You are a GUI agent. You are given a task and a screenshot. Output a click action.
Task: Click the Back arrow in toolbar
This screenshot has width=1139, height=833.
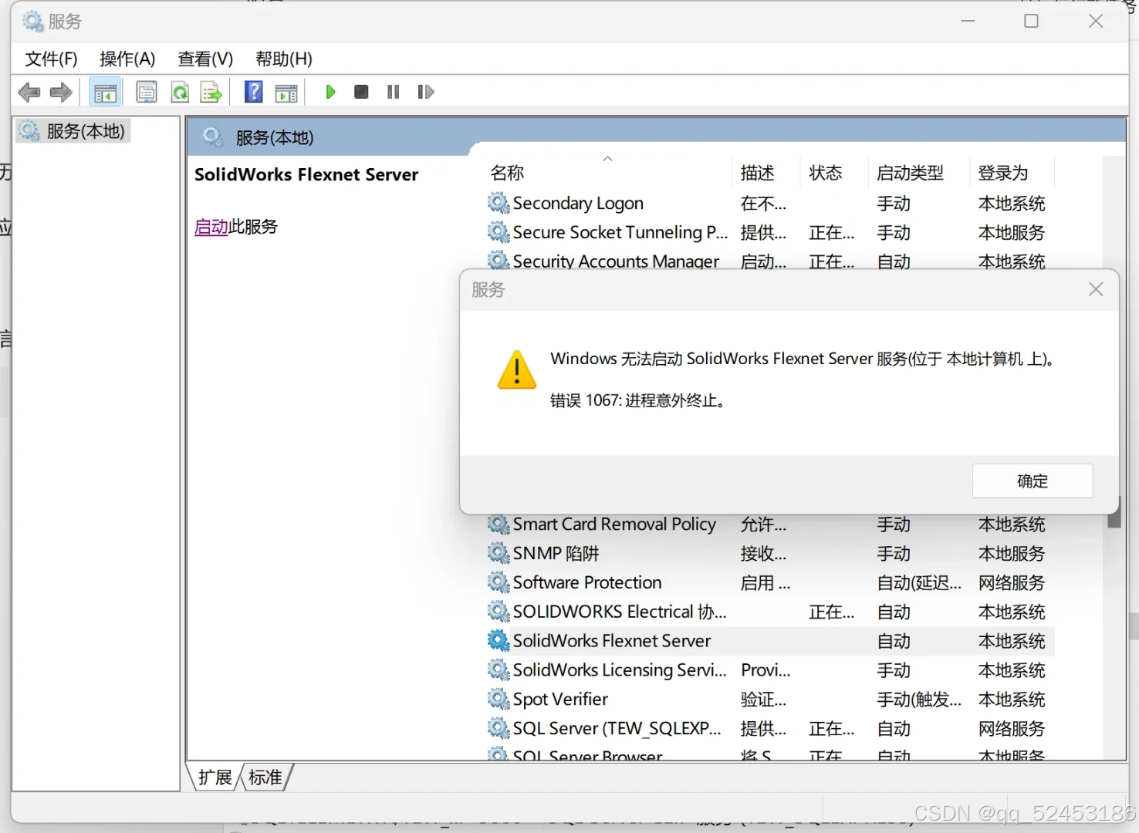[x=29, y=93]
